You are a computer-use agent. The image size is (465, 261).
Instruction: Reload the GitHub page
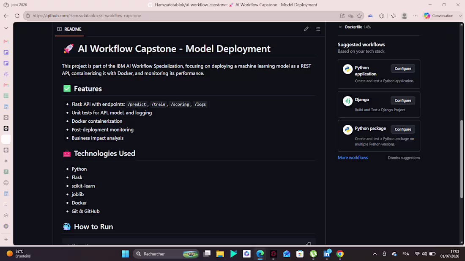17,16
